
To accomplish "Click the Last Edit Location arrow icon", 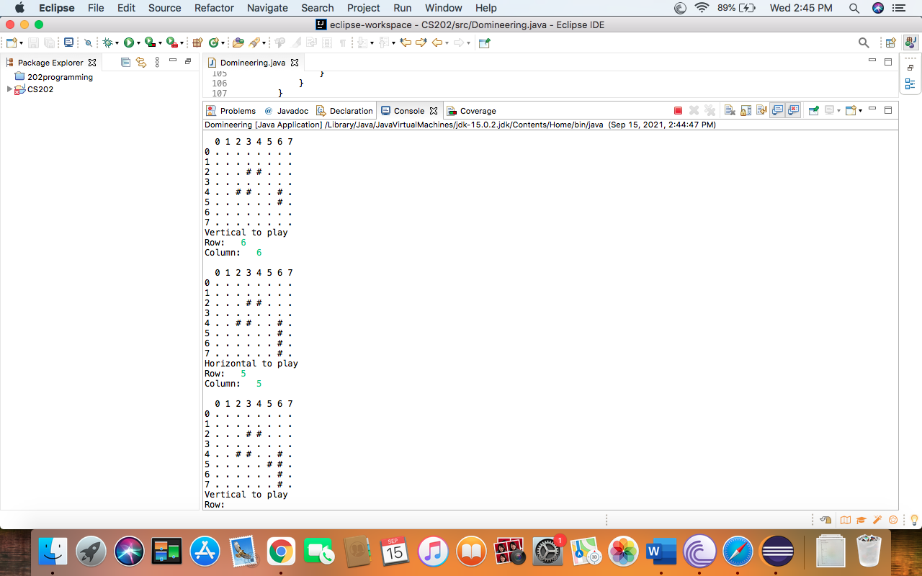I will tap(406, 43).
